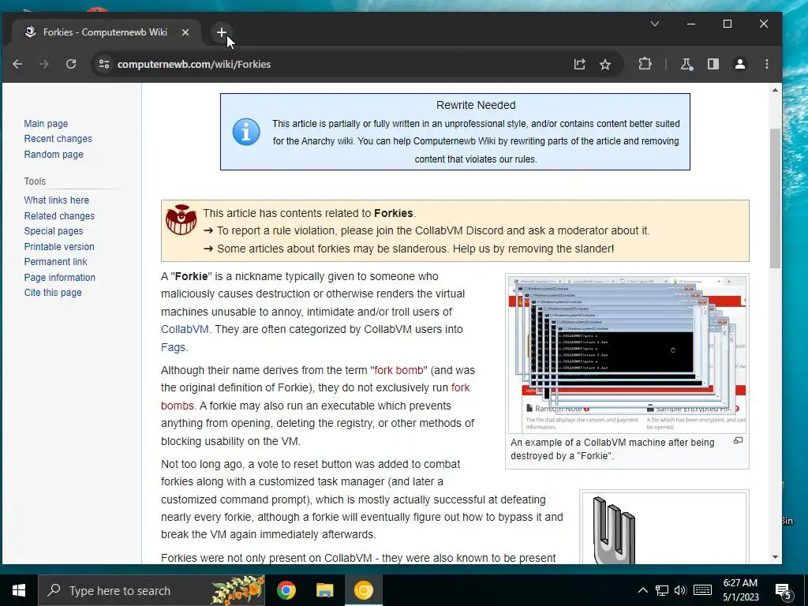Click the address bar URL
808x606 pixels.
tap(194, 65)
